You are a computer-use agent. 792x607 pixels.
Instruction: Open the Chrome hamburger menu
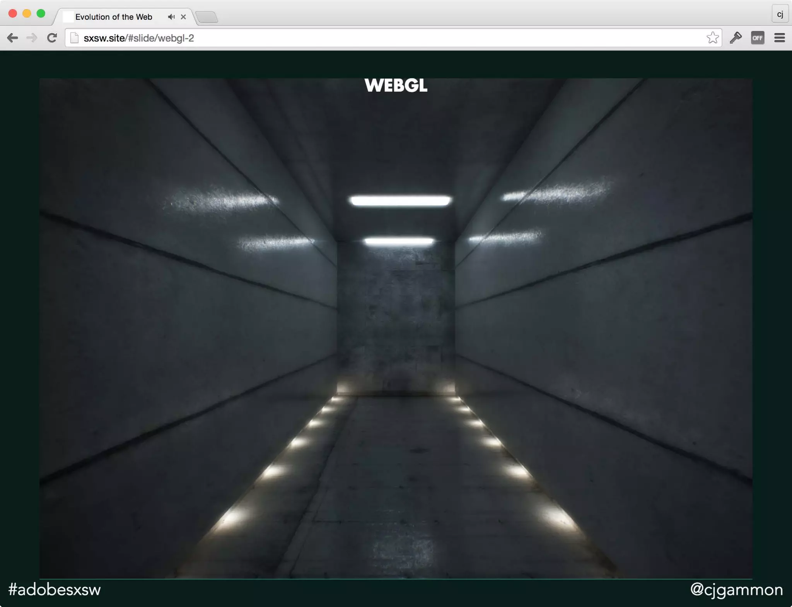779,38
